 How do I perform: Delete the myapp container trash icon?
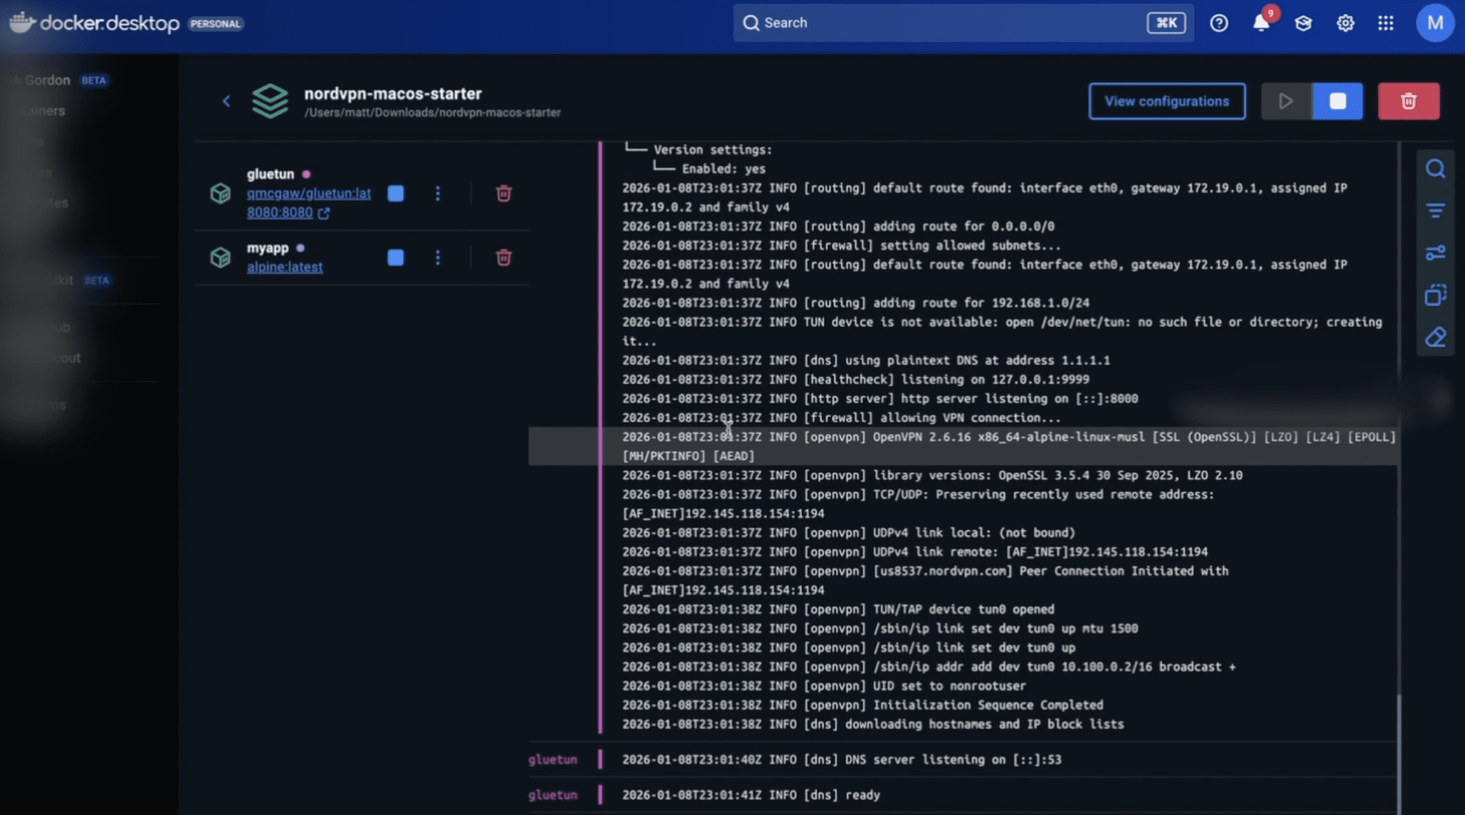pos(504,258)
